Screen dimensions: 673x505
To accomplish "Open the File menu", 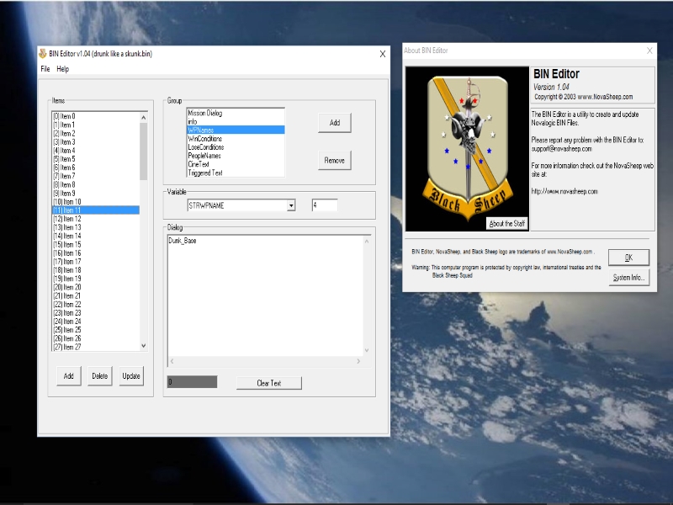I will tap(45, 69).
